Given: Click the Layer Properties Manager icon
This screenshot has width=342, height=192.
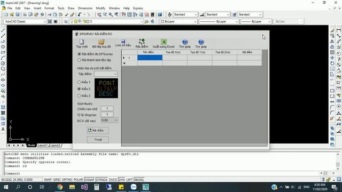Looking at the screenshot, I should [x=66, y=21].
